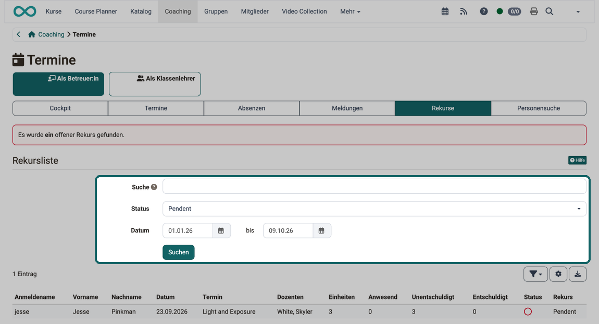Open the search magnifier icon
This screenshot has width=599, height=324.
(550, 11)
